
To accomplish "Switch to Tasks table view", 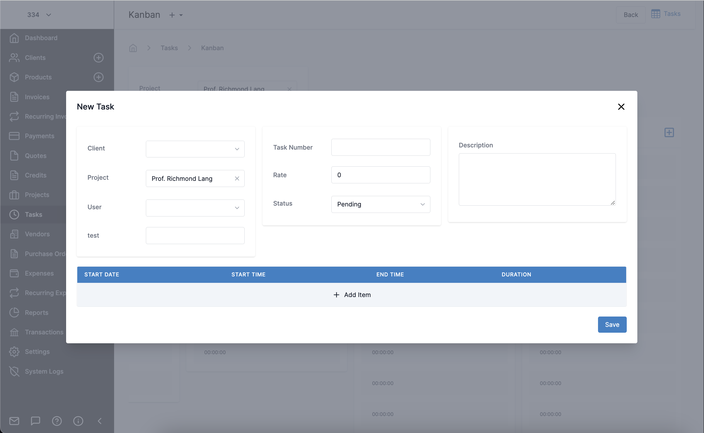I will [x=666, y=13].
